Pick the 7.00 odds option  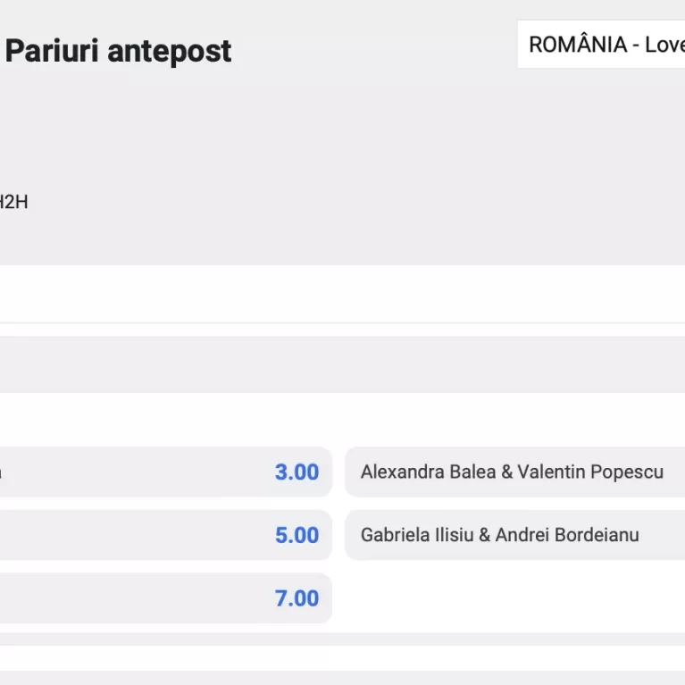coord(165,598)
